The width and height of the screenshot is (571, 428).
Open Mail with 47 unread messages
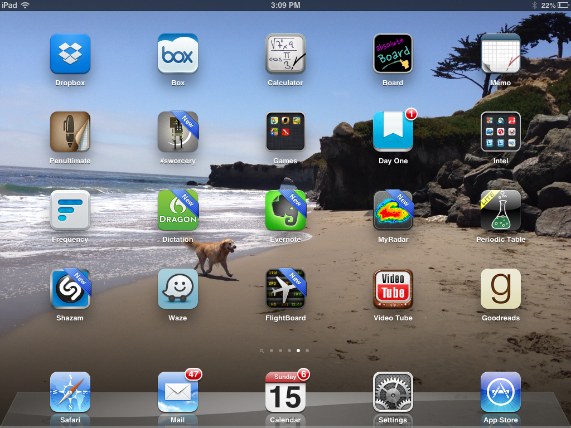pos(177,392)
